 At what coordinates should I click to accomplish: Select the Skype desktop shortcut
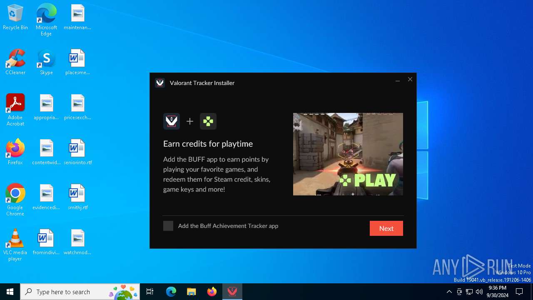tap(46, 62)
